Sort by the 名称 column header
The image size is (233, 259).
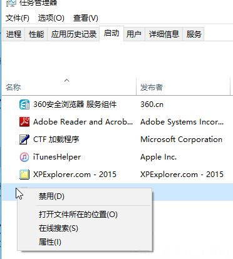(x=69, y=87)
